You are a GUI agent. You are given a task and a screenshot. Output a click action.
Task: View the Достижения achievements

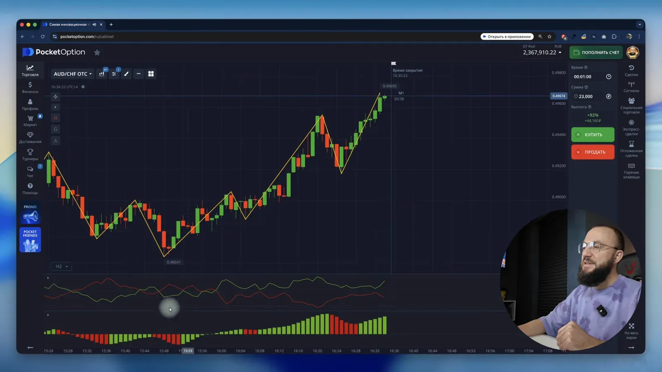[x=30, y=138]
